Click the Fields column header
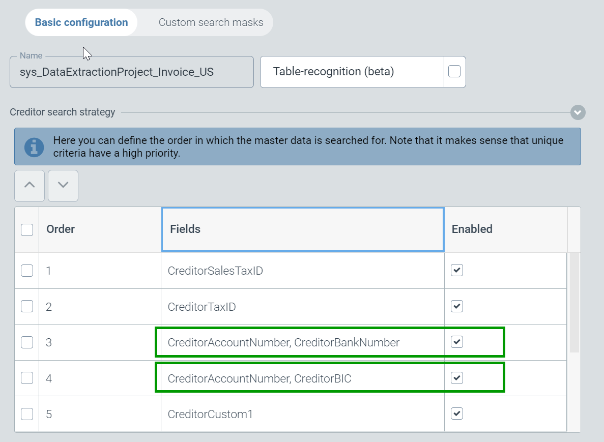The width and height of the screenshot is (604, 442). click(302, 229)
